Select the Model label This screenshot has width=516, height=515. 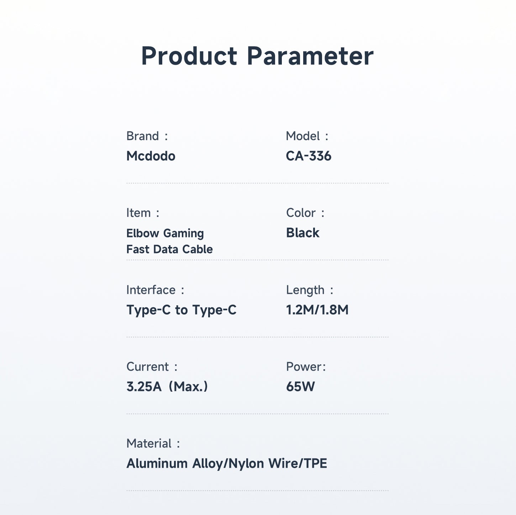pyautogui.click(x=307, y=136)
